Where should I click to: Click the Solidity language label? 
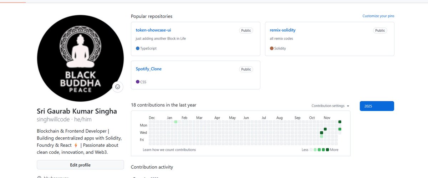coord(280,48)
